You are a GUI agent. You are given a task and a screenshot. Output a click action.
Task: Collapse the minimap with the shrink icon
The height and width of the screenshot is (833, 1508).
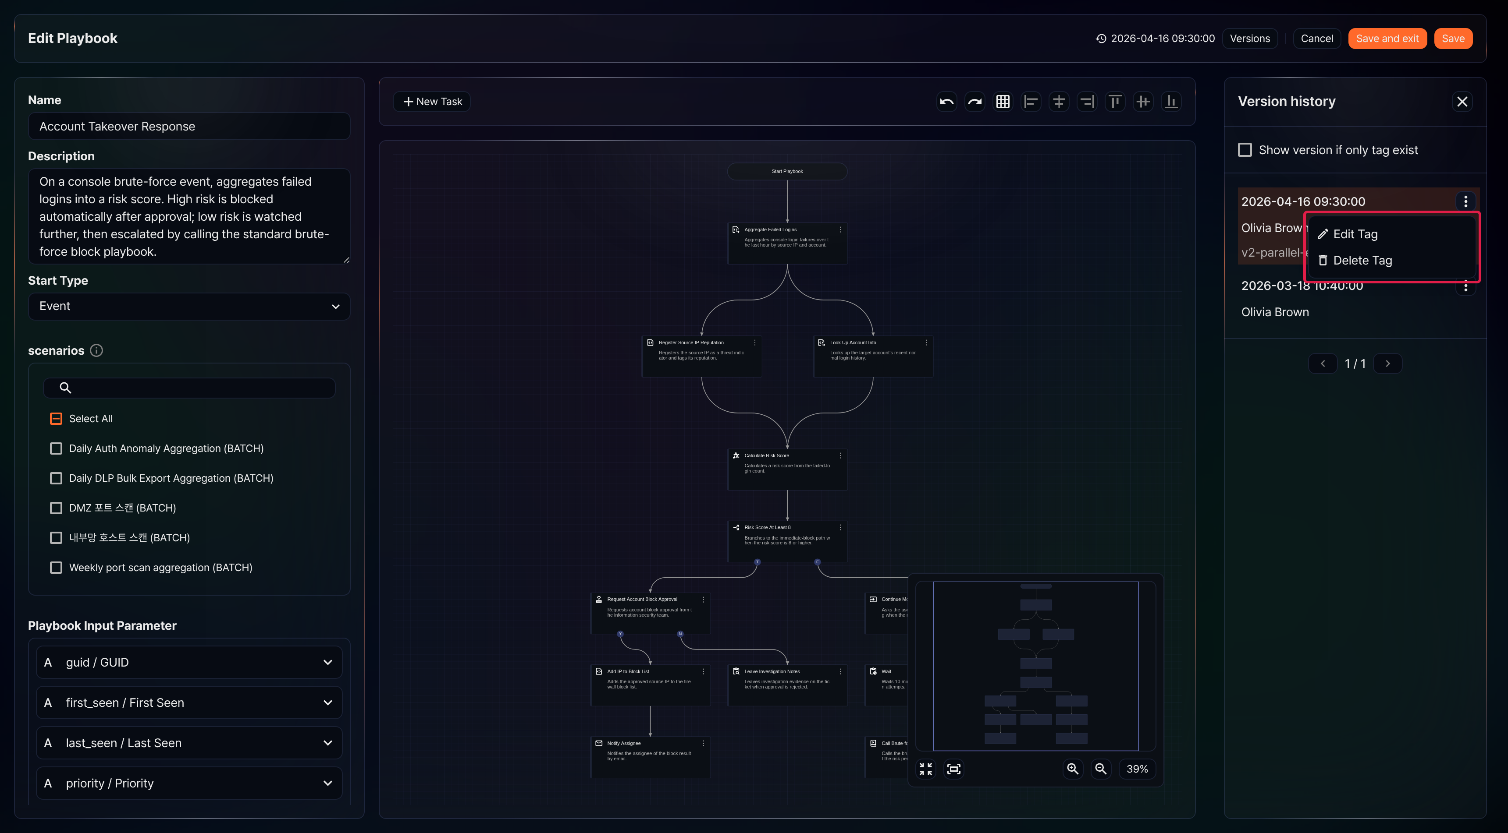click(x=925, y=769)
